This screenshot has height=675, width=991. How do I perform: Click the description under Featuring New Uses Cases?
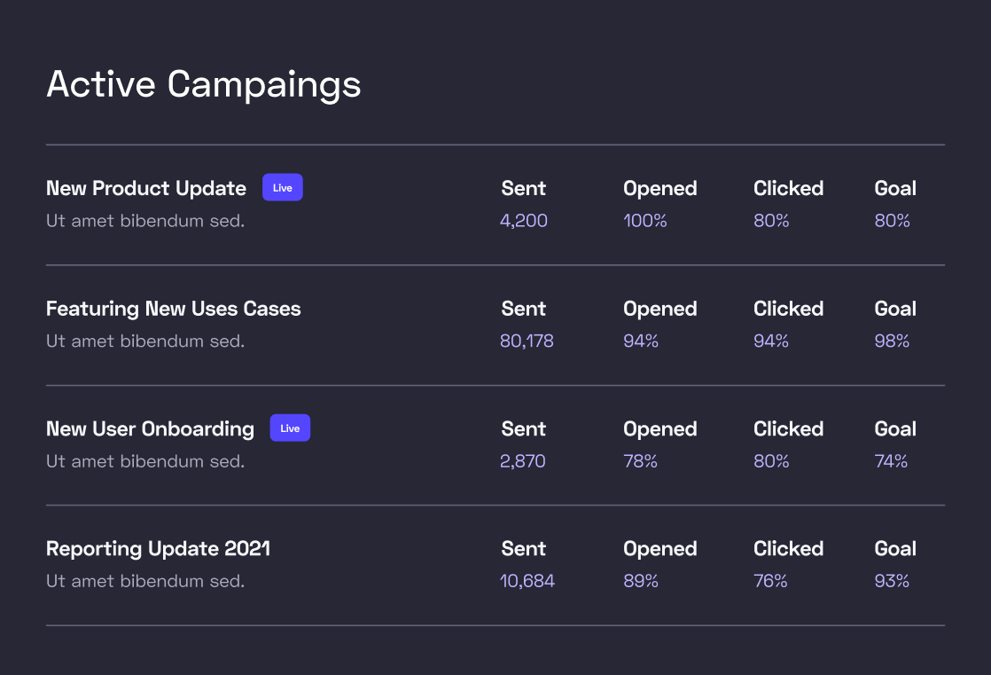pyautogui.click(x=144, y=341)
